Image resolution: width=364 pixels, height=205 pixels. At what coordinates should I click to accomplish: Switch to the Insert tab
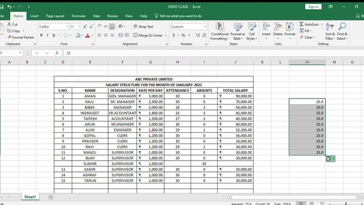pyautogui.click(x=34, y=16)
